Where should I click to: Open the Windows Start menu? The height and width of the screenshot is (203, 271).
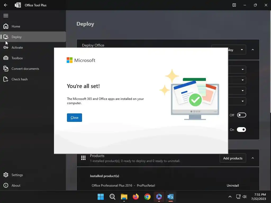click(x=101, y=197)
